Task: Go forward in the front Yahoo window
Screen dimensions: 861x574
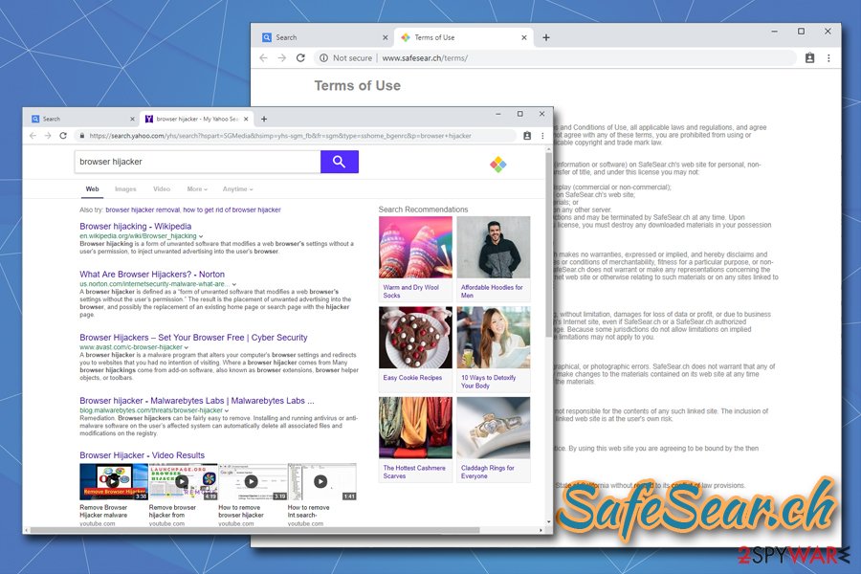Action: pyautogui.click(x=48, y=136)
